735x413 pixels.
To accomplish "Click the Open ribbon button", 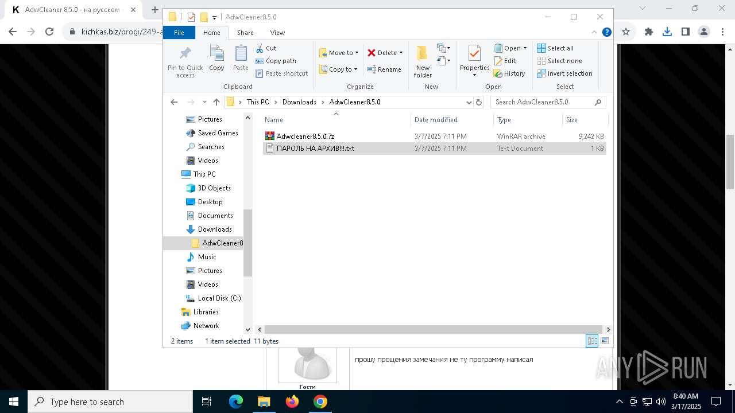I will point(508,48).
